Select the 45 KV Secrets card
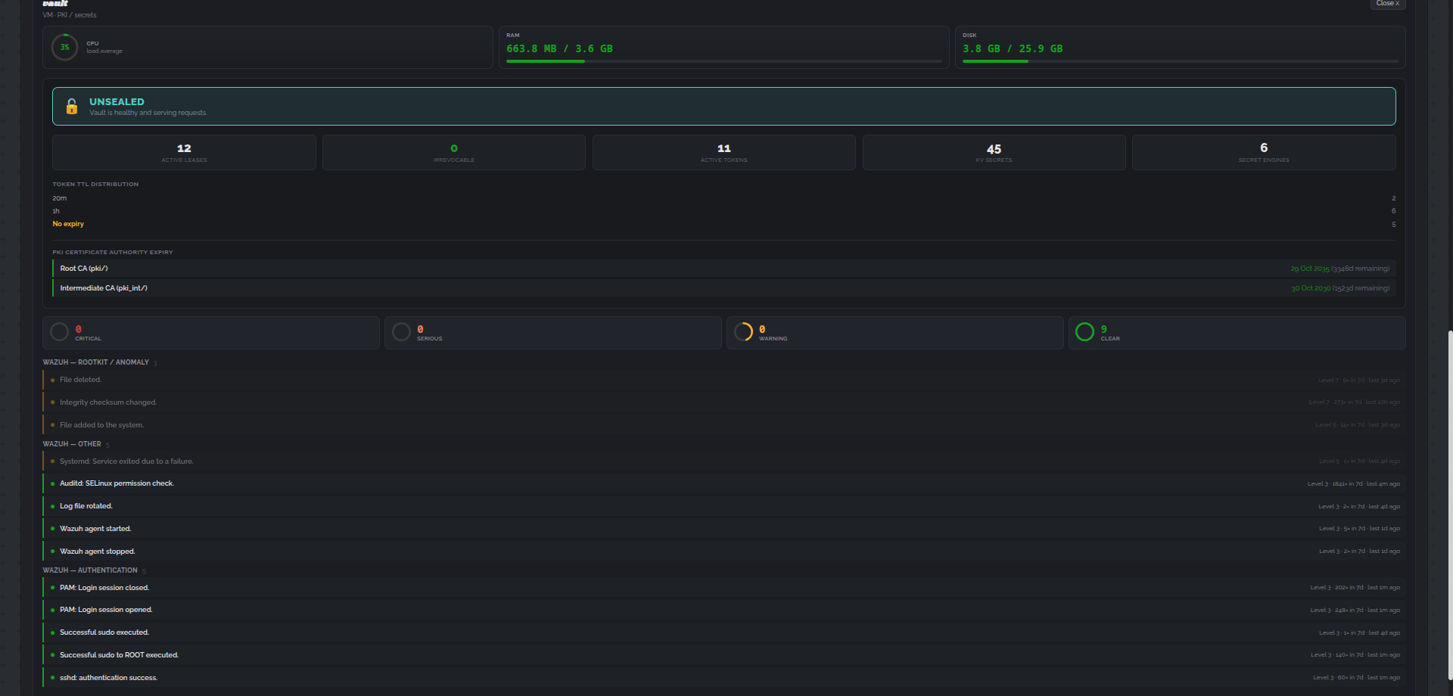The height and width of the screenshot is (696, 1453). (994, 153)
